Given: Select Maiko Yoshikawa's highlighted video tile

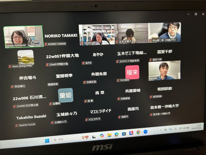Looking at the screenshot, I should pos(23,37).
